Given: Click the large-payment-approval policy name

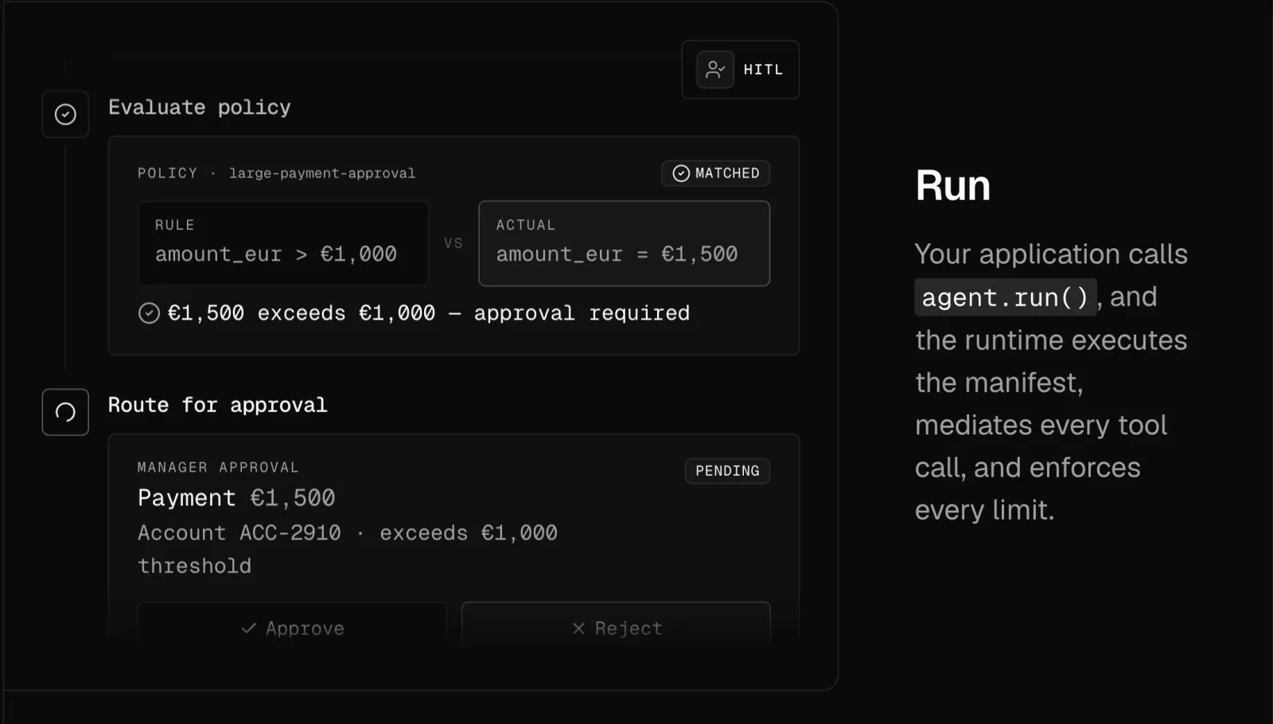Looking at the screenshot, I should click(x=322, y=173).
